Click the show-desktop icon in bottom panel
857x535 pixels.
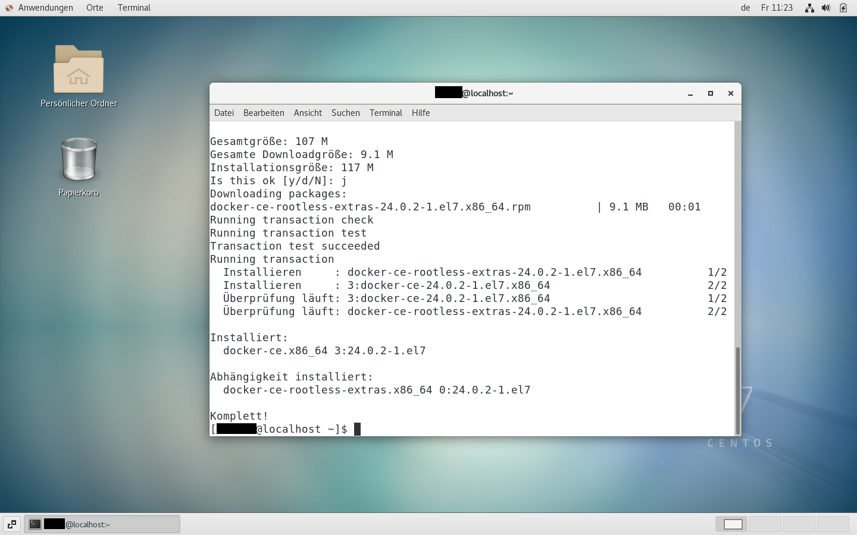tap(12, 524)
